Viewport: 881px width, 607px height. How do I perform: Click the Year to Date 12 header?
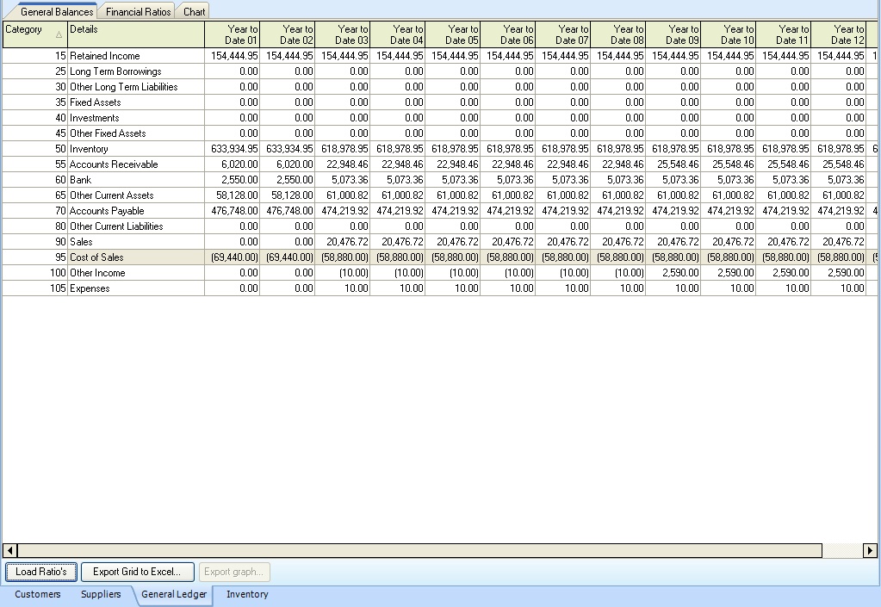coord(838,34)
